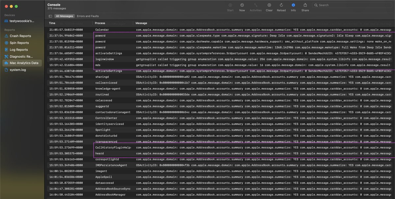Open the Share menu from the toolbar

[305, 5]
